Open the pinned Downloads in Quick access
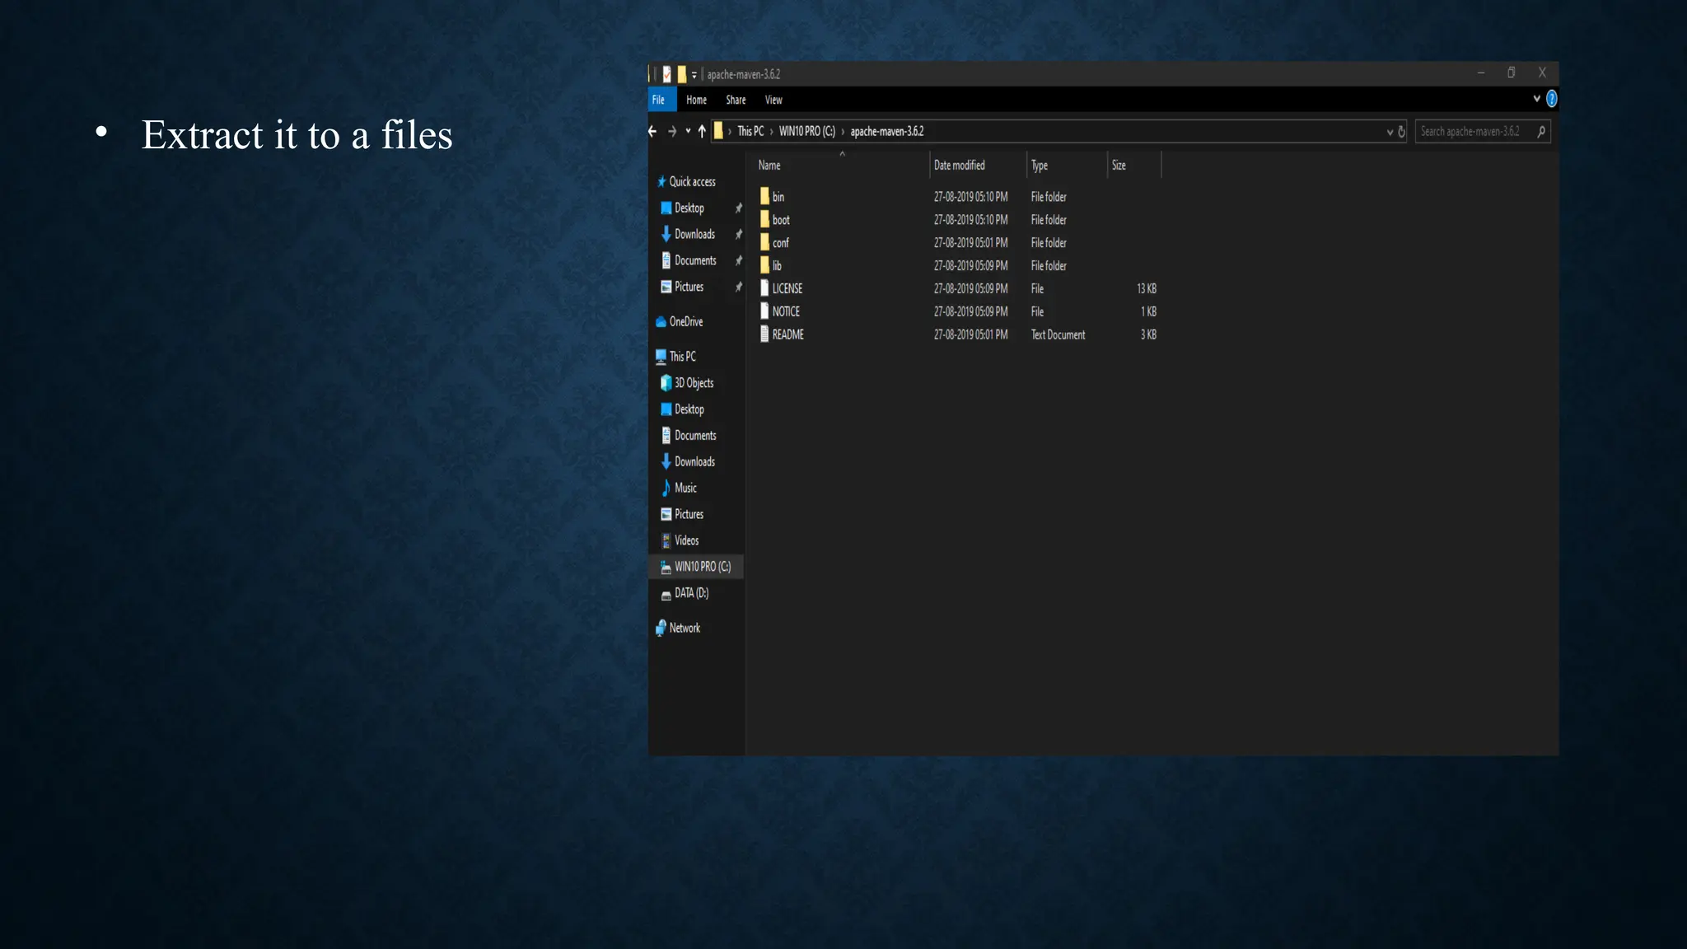The image size is (1687, 949). pos(694,234)
